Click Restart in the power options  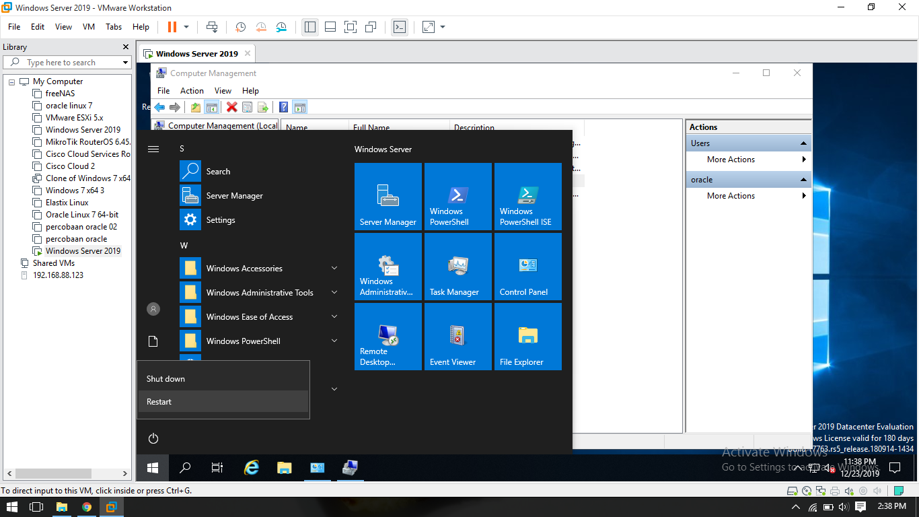159,401
